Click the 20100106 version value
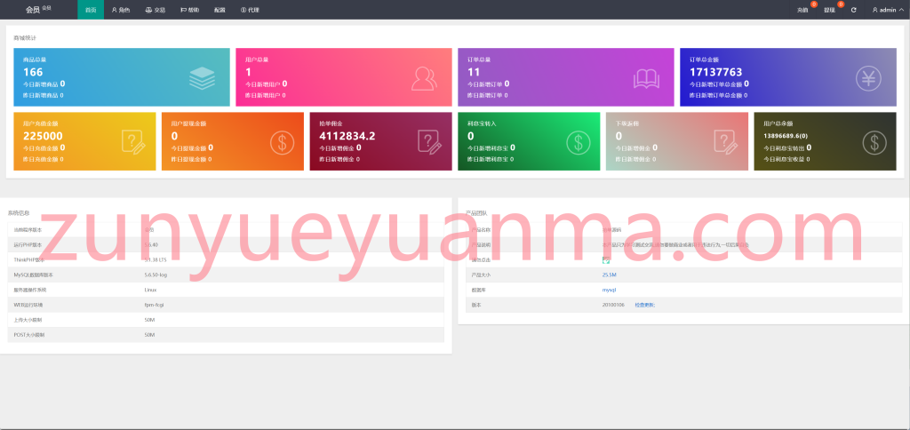910x430 pixels. tap(613, 305)
